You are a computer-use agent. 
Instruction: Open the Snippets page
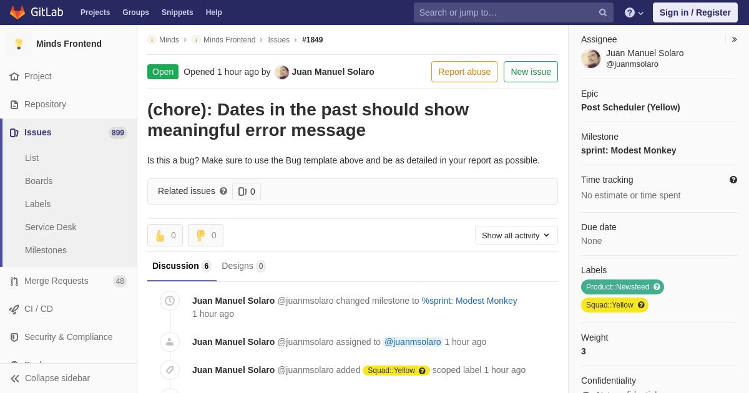coord(177,12)
